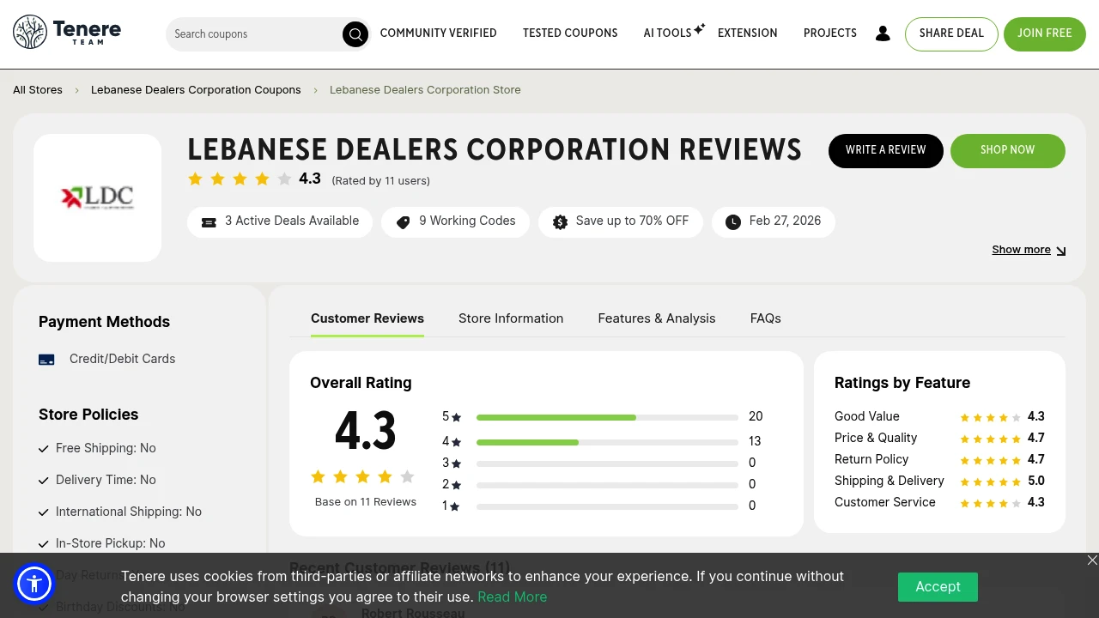Click the Share Deal button
The image size is (1099, 618).
click(951, 34)
